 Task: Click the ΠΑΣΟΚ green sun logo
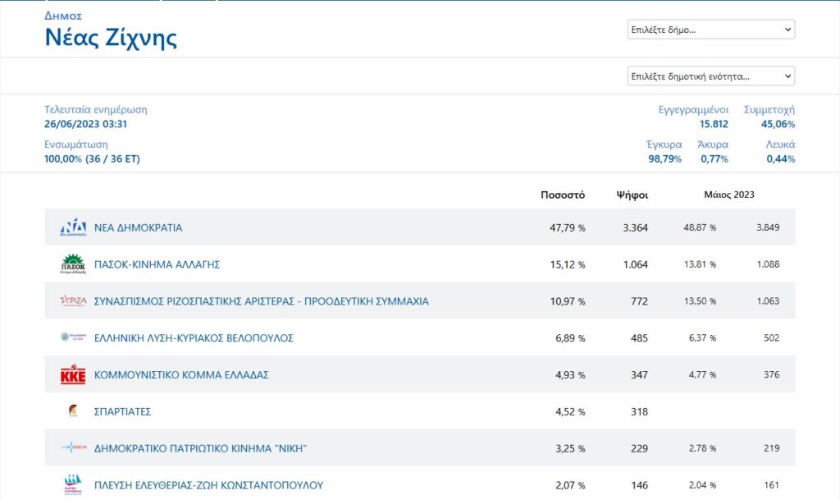tap(73, 264)
